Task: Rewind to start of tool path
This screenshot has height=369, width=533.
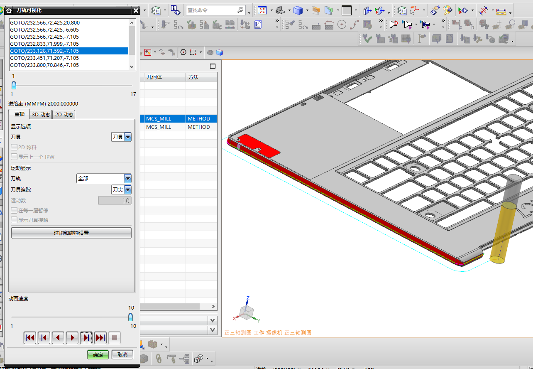Action: (x=30, y=338)
